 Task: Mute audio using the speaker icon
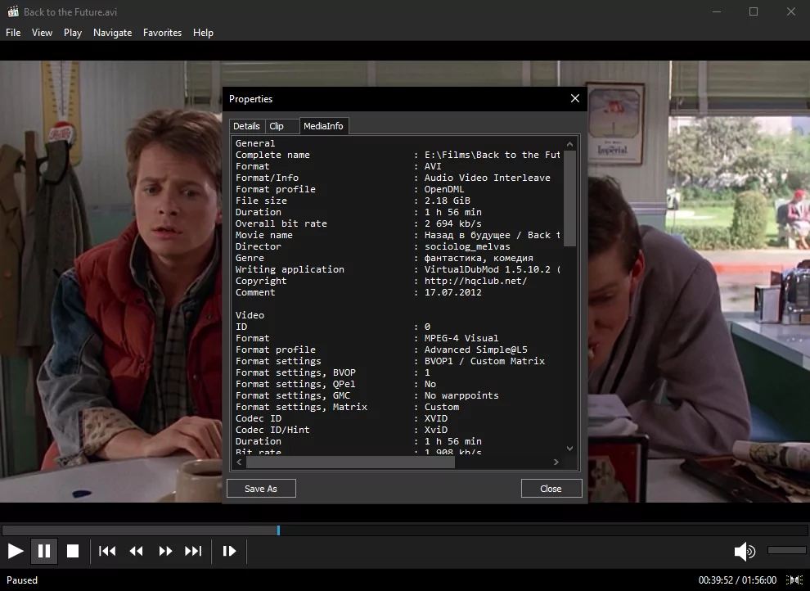[x=745, y=551]
